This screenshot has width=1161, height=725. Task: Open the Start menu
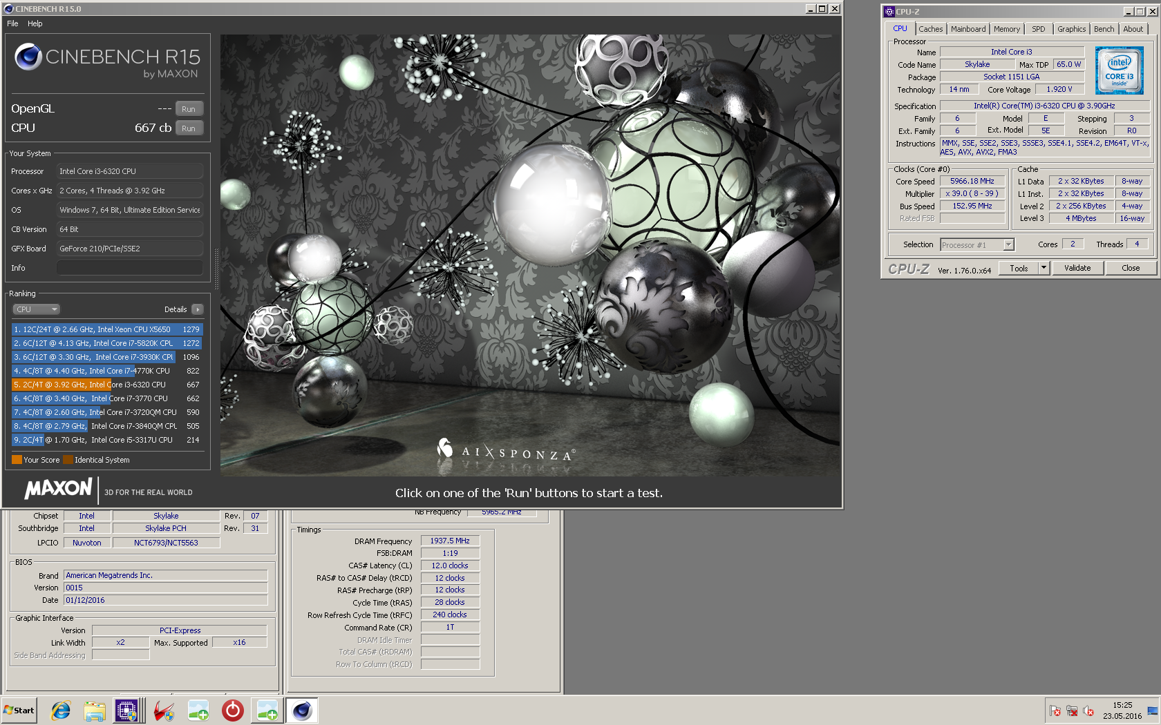coord(19,710)
